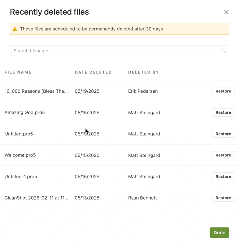239x243 pixels.
Task: Select the Amazing God.pro5 filename
Action: 25,113
